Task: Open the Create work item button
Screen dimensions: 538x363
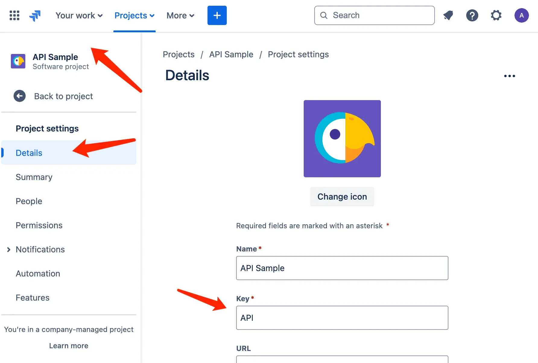Action: [x=217, y=15]
